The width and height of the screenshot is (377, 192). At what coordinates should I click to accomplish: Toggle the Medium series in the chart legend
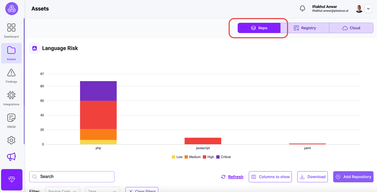tap(192, 157)
